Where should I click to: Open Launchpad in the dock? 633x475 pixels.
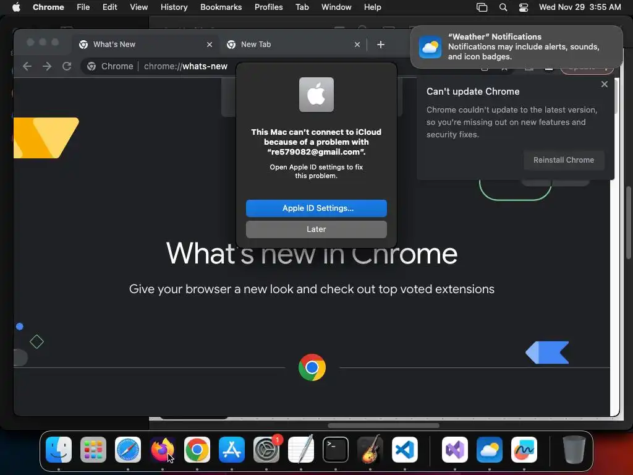(93, 450)
